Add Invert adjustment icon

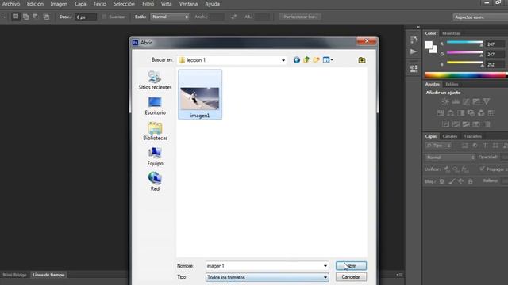(x=446, y=124)
